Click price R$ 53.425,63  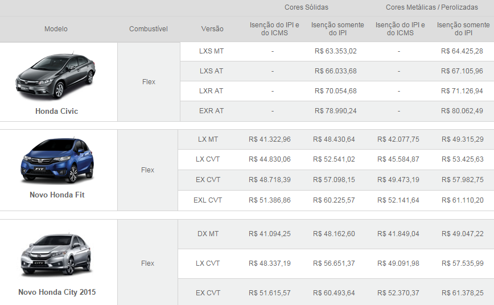coord(463,159)
